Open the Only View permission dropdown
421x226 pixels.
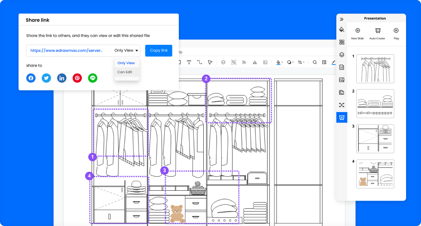point(126,51)
